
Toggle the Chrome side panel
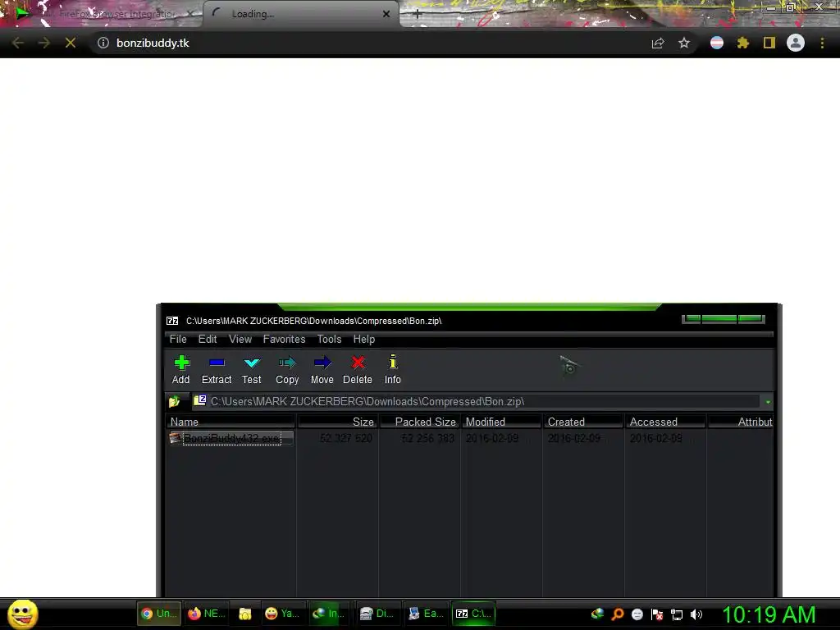coord(769,43)
